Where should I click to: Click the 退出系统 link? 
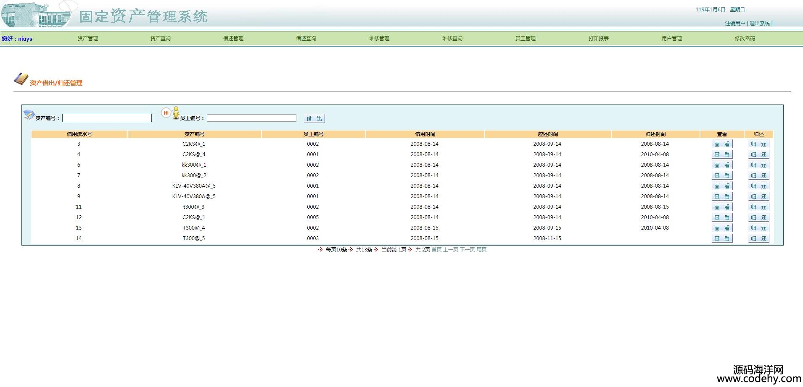click(x=760, y=24)
